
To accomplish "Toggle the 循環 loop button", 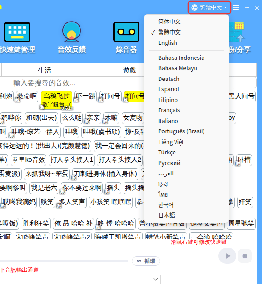I will pos(146,261).
